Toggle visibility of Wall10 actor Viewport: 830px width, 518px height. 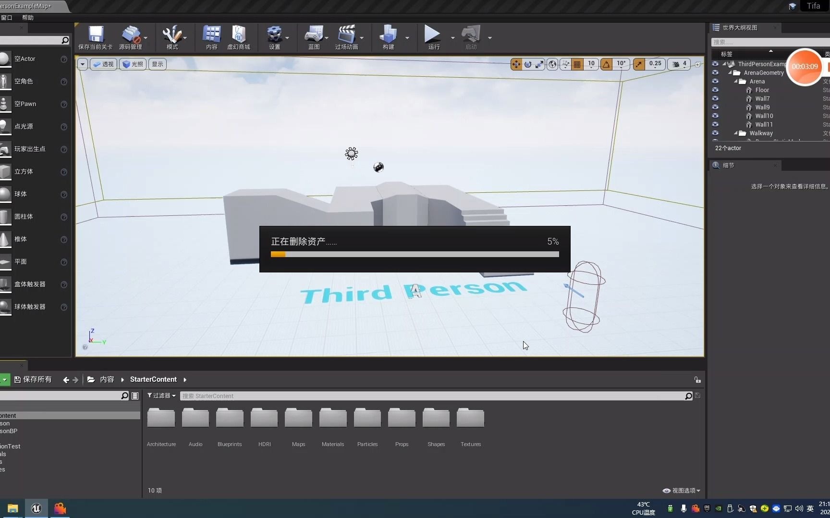(x=715, y=116)
